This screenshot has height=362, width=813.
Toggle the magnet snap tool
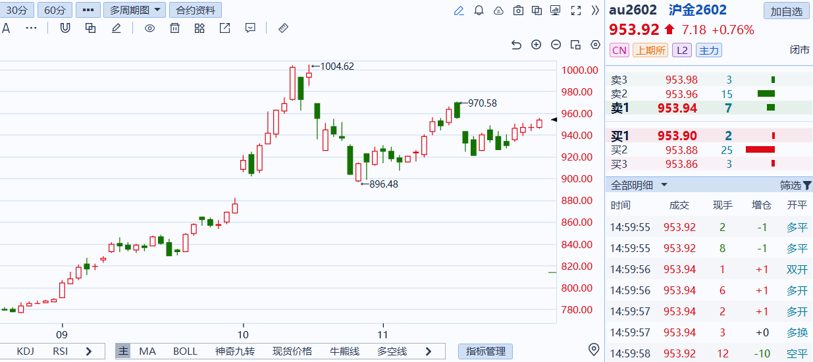(x=65, y=28)
